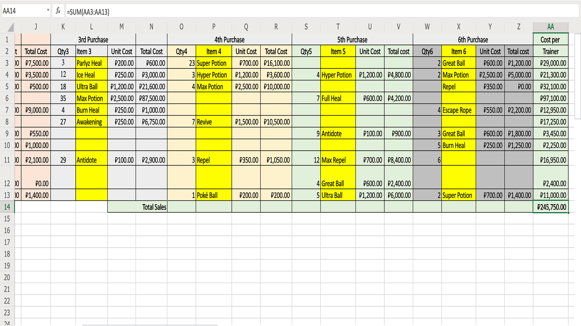Select the 'Full Heal' cell
The width and height of the screenshot is (581, 326).
[x=338, y=98]
